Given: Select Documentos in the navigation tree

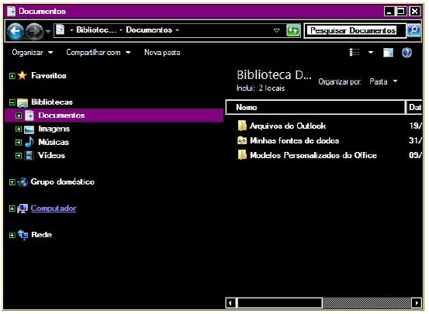Looking at the screenshot, I should coord(61,116).
